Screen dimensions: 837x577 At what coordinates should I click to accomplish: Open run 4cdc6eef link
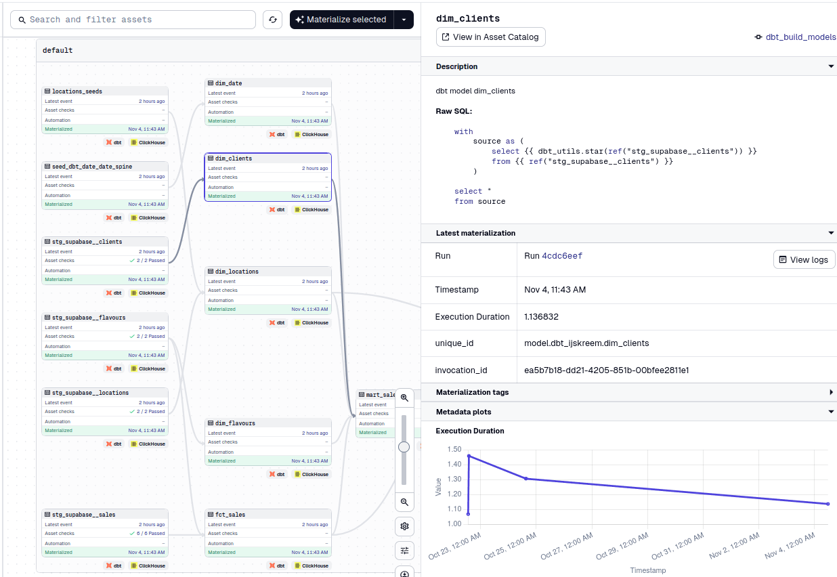[x=562, y=256]
